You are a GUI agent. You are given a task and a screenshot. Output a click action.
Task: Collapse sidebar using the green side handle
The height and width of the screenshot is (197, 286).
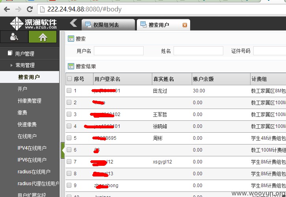[x=62, y=150]
